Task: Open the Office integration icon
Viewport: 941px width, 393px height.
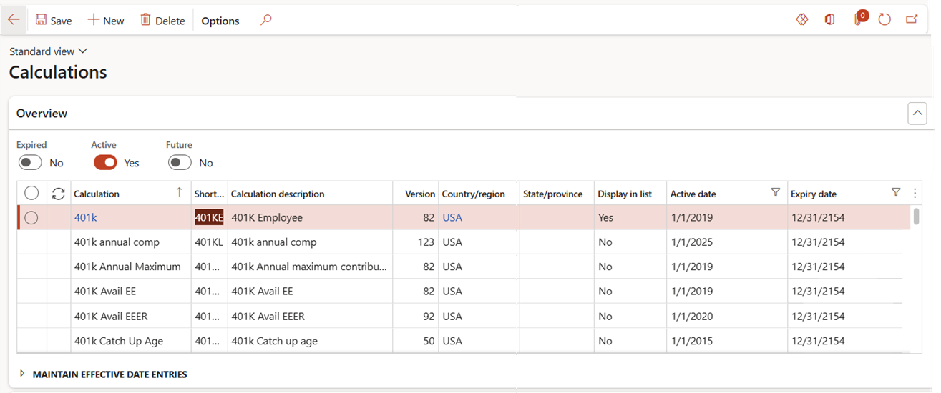Action: [x=830, y=20]
